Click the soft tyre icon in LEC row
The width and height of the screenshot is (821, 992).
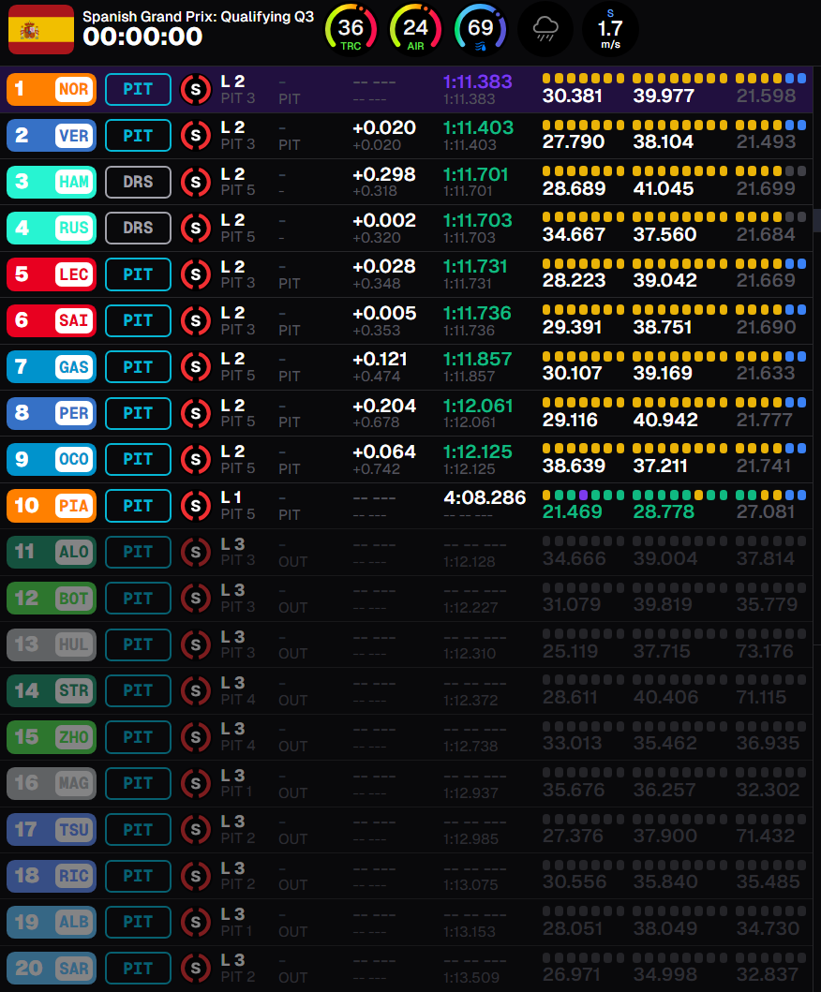196,274
